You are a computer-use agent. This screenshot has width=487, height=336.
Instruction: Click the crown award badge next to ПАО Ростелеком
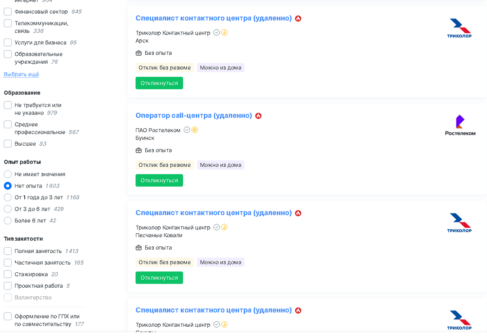click(x=195, y=130)
